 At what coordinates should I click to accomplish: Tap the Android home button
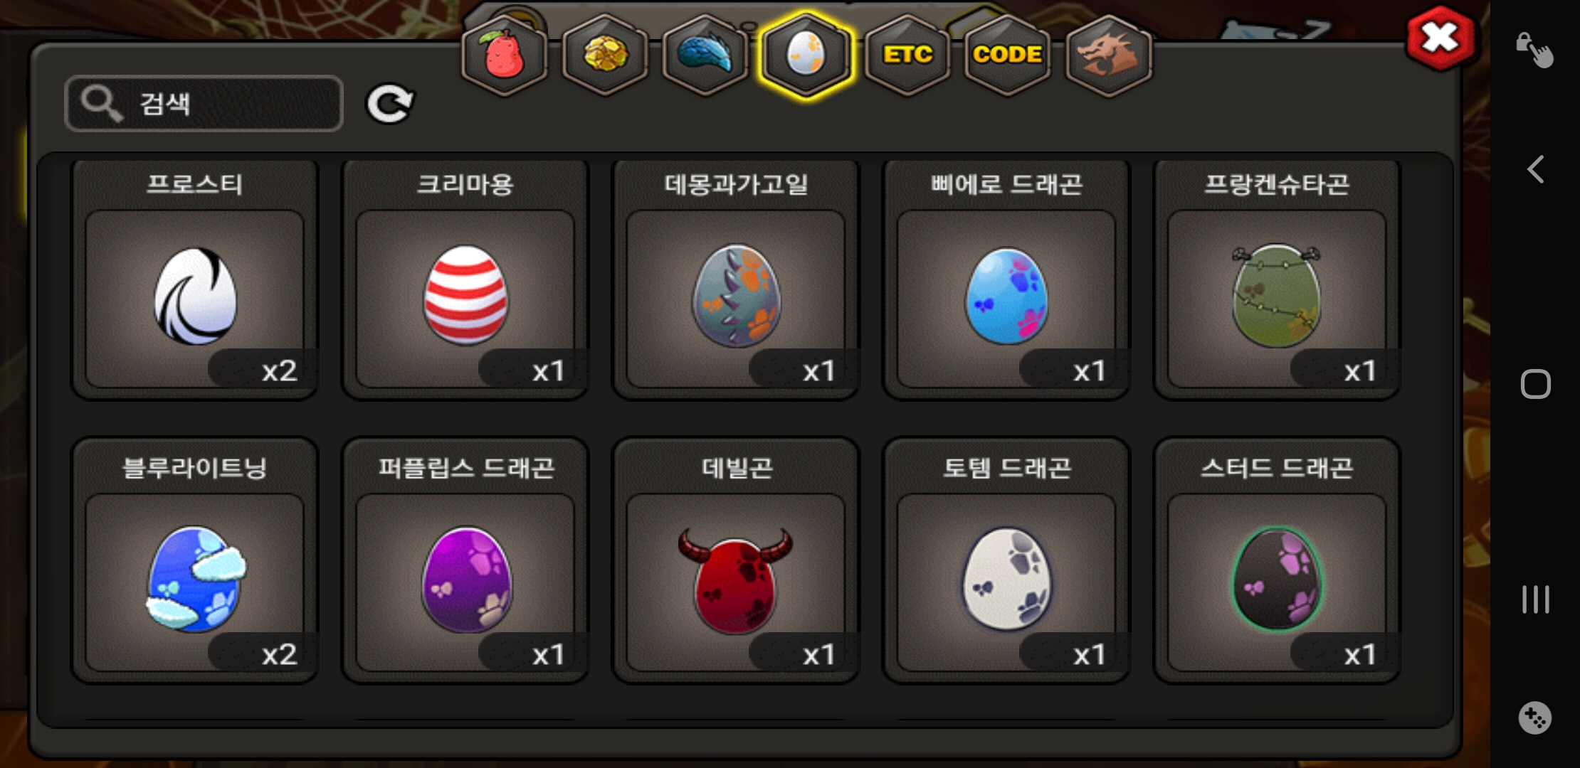click(x=1535, y=384)
